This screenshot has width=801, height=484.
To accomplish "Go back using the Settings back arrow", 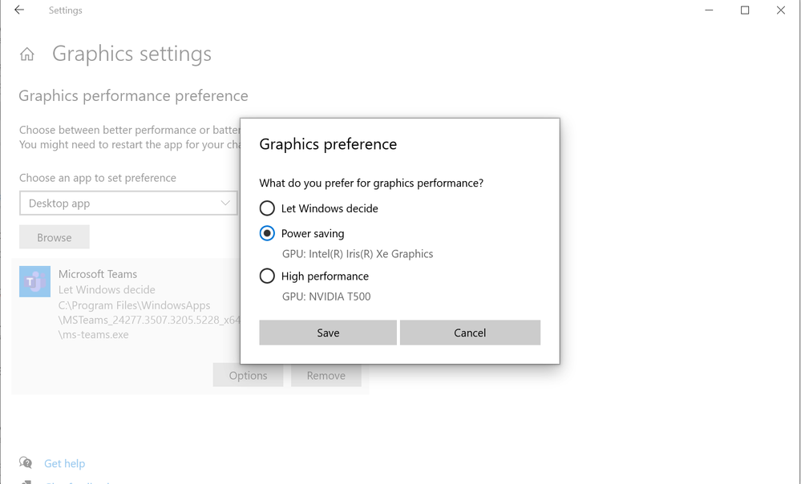I will click(x=19, y=10).
